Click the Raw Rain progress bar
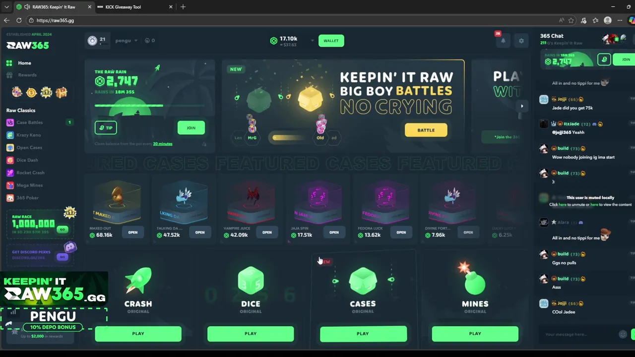The width and height of the screenshot is (635, 357). (x=149, y=105)
